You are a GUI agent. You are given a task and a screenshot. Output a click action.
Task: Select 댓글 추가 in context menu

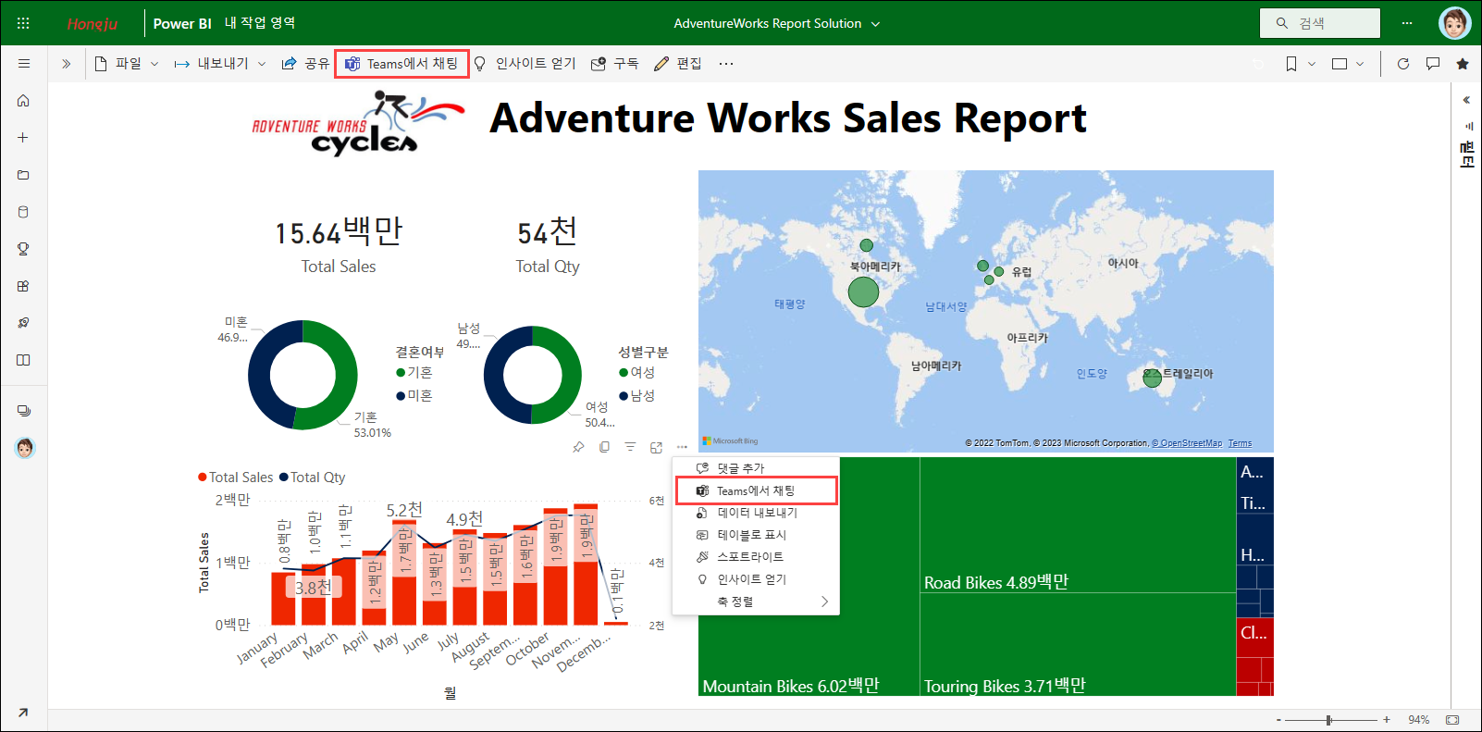click(756, 468)
